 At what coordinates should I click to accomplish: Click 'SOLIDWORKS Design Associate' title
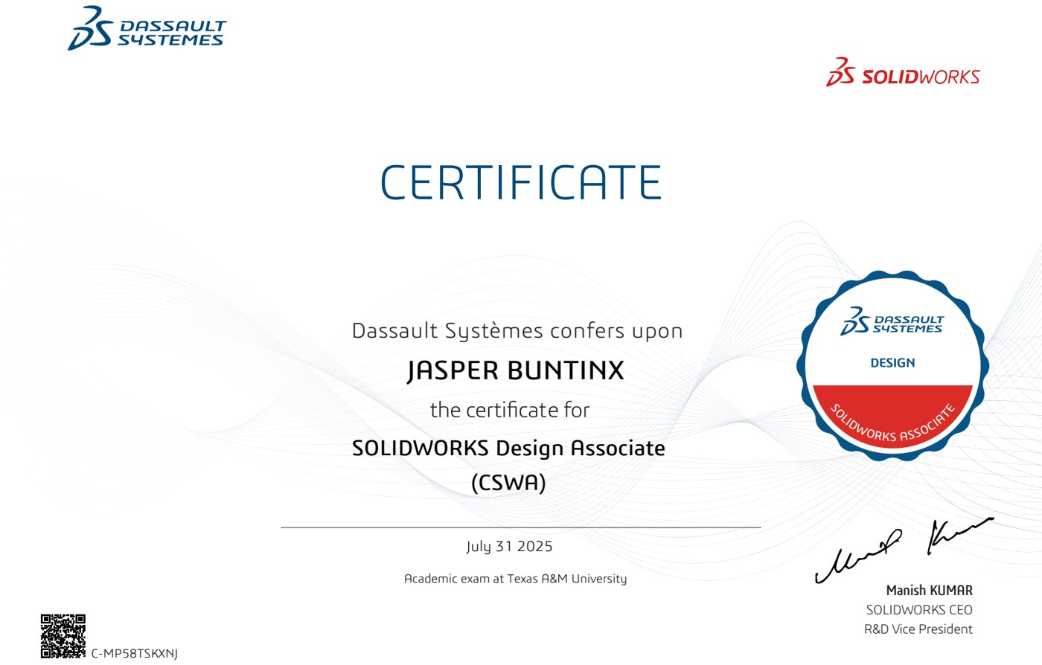click(508, 449)
